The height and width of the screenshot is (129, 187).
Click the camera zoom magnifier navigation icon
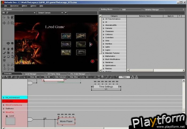(x=12, y=65)
